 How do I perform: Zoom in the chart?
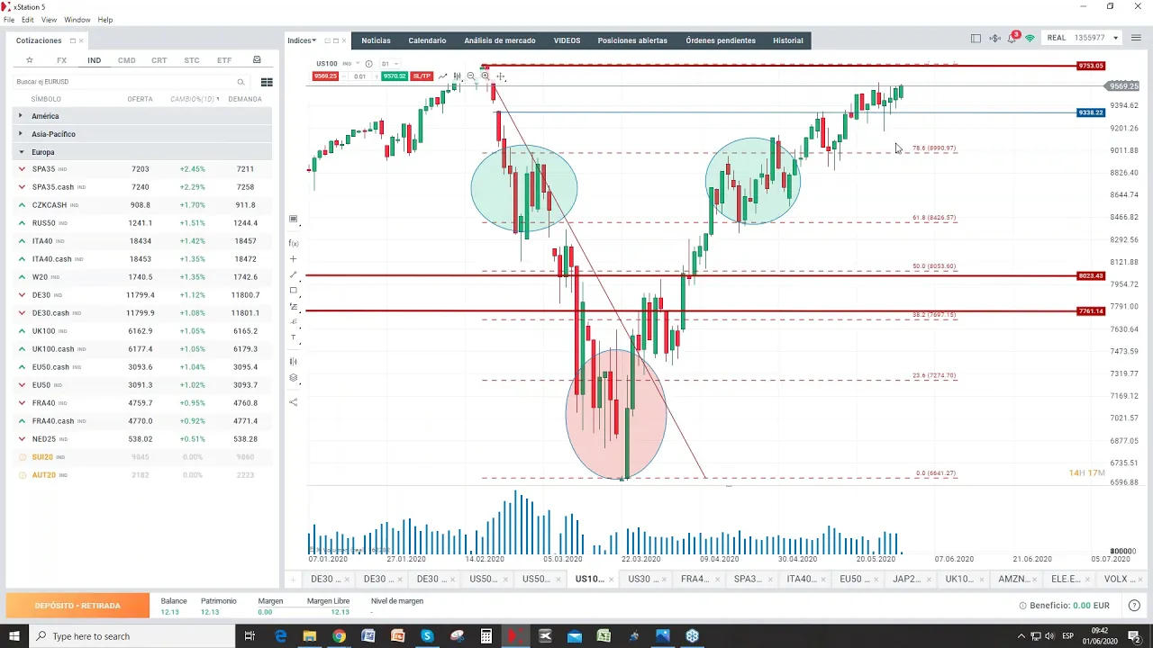pyautogui.click(x=486, y=76)
